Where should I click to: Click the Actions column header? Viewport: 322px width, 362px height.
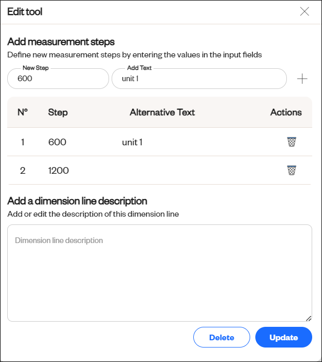coord(286,112)
